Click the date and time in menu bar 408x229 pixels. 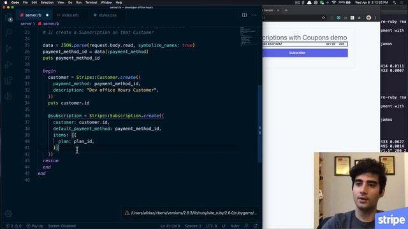371,3
